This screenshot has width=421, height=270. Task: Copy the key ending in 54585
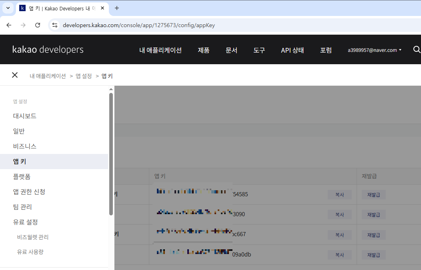pos(340,195)
